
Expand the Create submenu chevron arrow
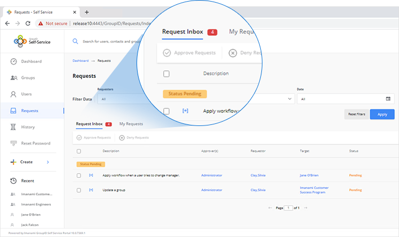coord(48,162)
